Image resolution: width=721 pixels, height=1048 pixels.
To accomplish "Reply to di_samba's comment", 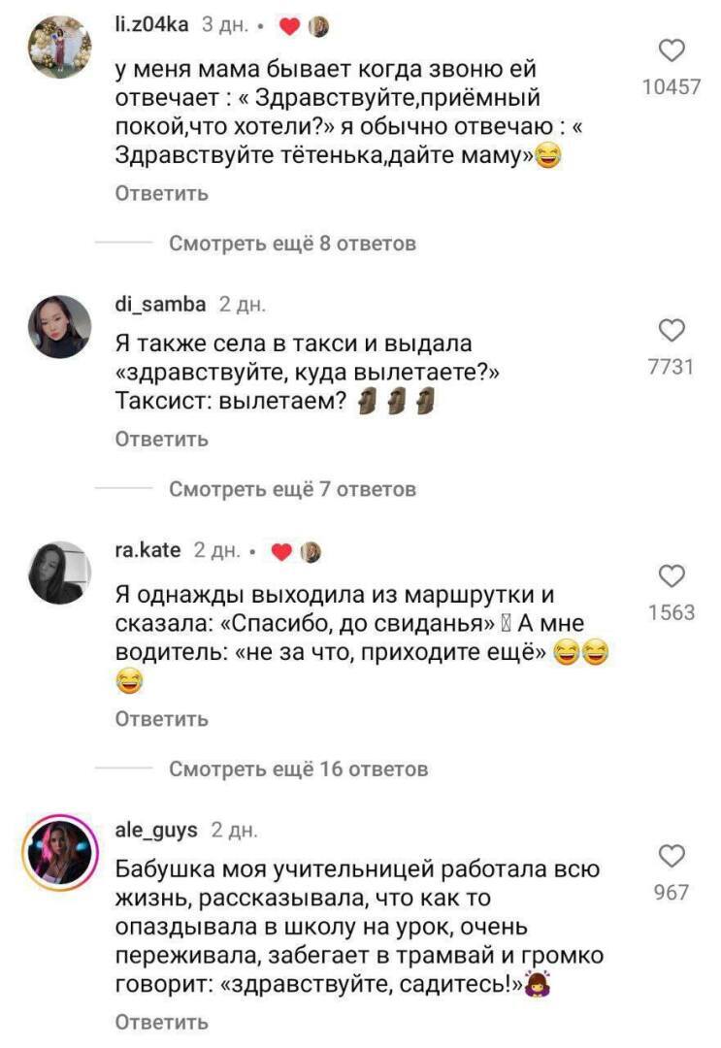I will pyautogui.click(x=162, y=440).
